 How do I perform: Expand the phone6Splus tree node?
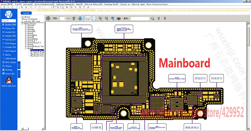tap(26, 39)
